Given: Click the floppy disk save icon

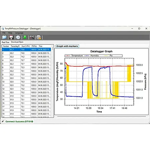Looking at the screenshot, I should (11, 37).
